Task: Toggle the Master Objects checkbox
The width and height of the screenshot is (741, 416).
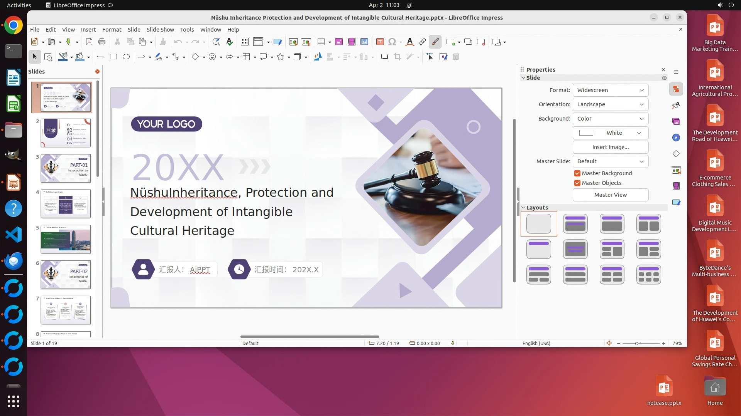Action: (577, 183)
